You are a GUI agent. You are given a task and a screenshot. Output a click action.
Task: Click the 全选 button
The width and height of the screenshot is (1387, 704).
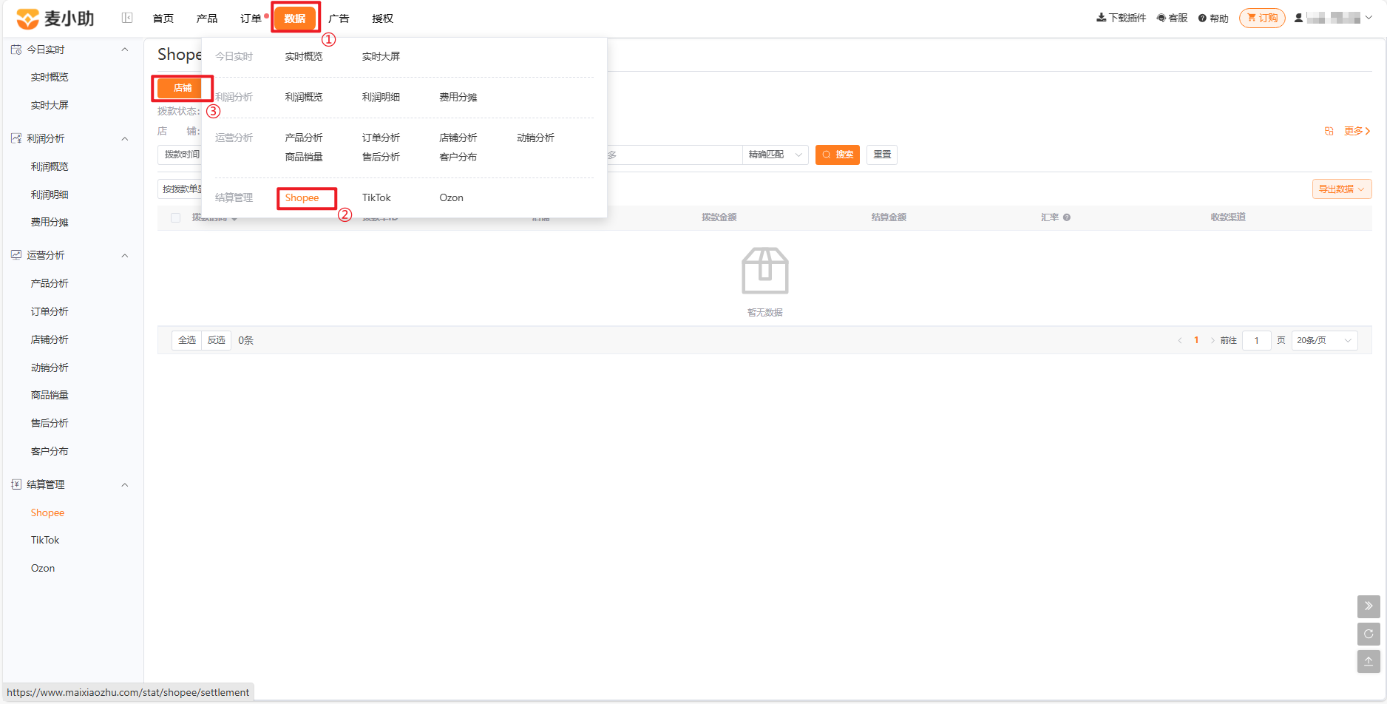[187, 340]
